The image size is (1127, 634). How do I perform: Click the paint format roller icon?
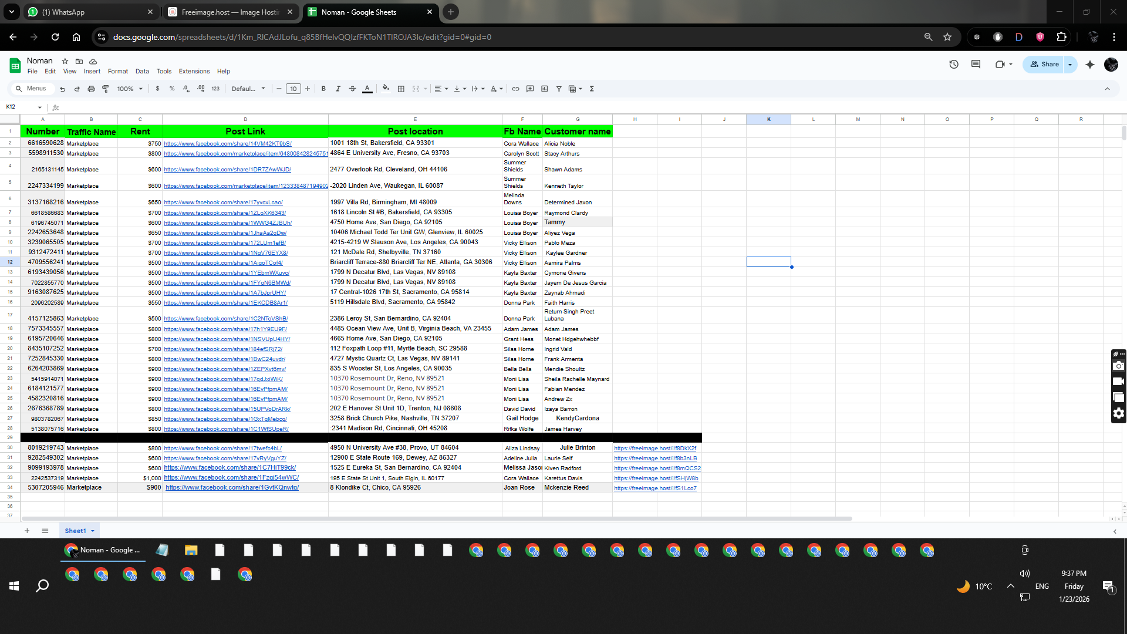point(106,89)
